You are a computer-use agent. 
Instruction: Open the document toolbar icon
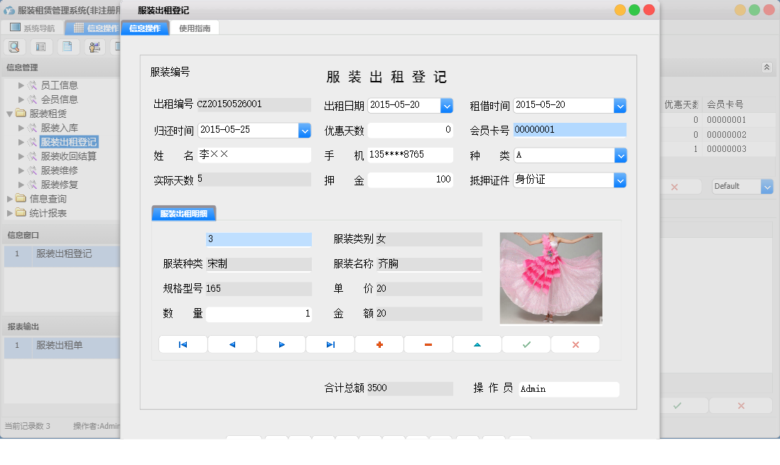tap(67, 46)
